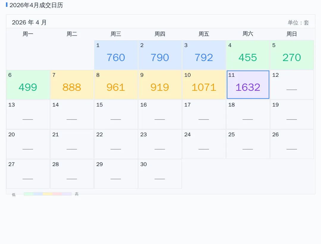Choose the April 20 date cell
321x244 pixels.
point(28,144)
